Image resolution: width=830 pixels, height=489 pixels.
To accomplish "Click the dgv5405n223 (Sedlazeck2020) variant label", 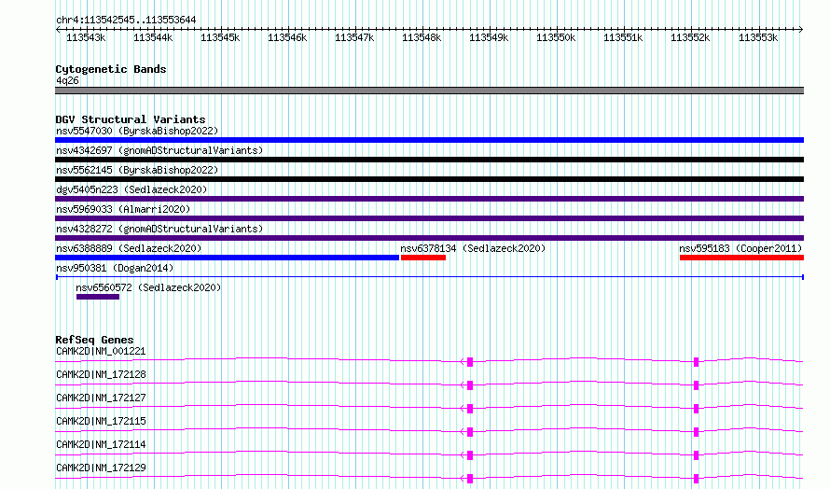I will (131, 189).
